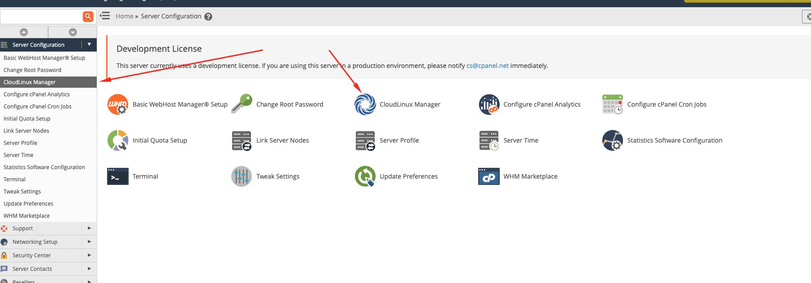Screen dimensions: 811x283
Task: Click the cs@cpanel.net email link
Action: point(488,66)
